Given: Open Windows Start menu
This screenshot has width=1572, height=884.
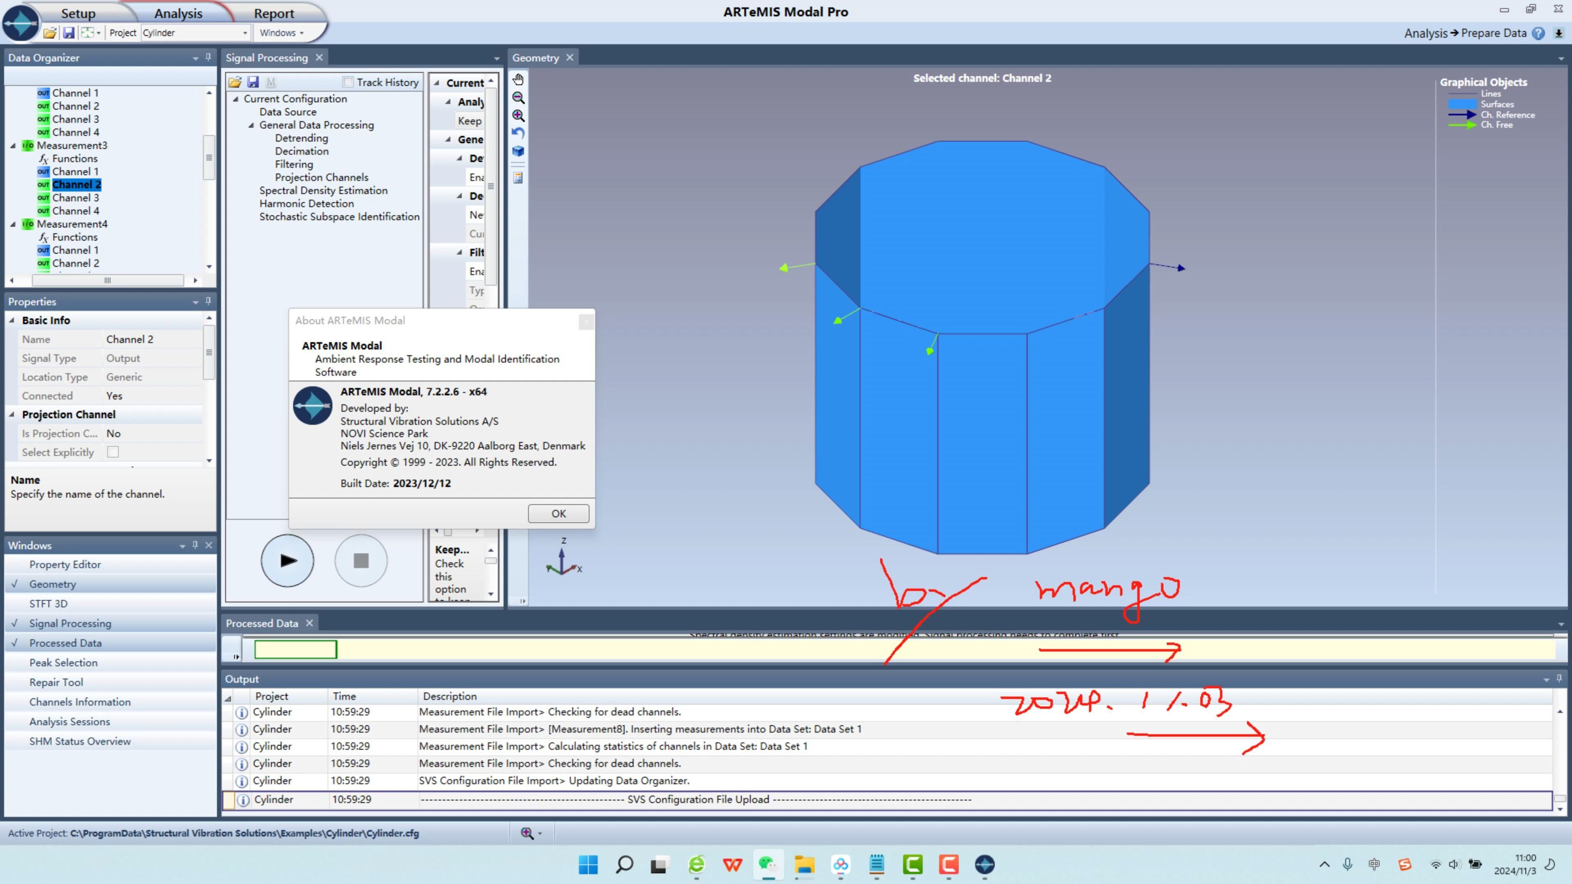Looking at the screenshot, I should (588, 864).
